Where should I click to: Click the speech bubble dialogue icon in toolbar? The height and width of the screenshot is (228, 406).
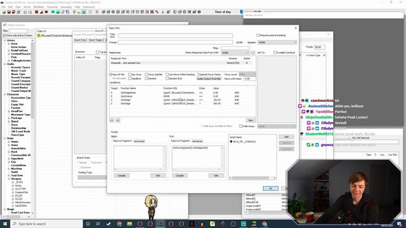pos(90,12)
